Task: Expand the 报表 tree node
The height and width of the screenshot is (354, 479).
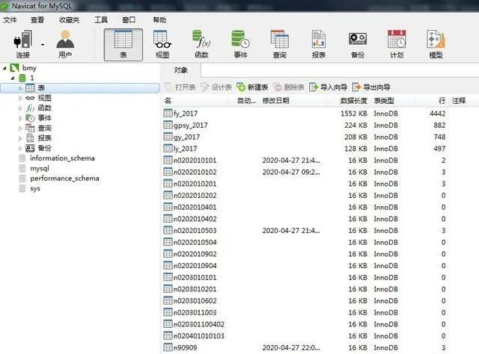Action: tap(20, 139)
